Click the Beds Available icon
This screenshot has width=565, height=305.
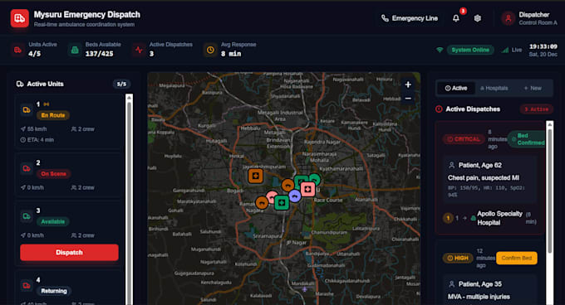tap(75, 50)
